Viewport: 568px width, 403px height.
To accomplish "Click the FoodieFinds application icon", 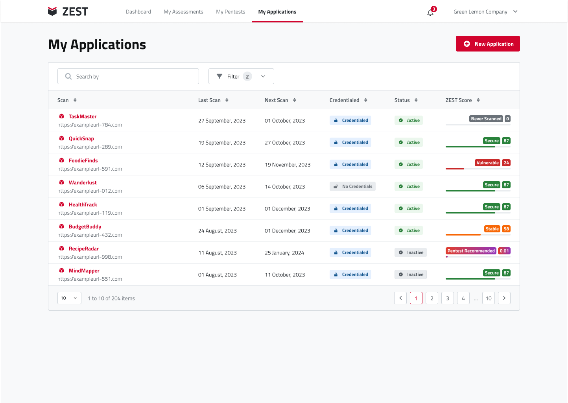I will pyautogui.click(x=62, y=160).
